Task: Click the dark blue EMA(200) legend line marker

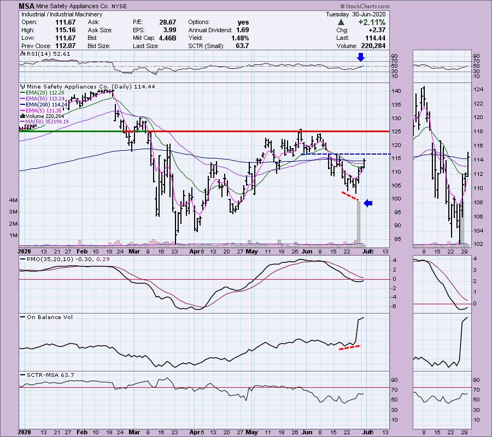Action: click(x=22, y=105)
